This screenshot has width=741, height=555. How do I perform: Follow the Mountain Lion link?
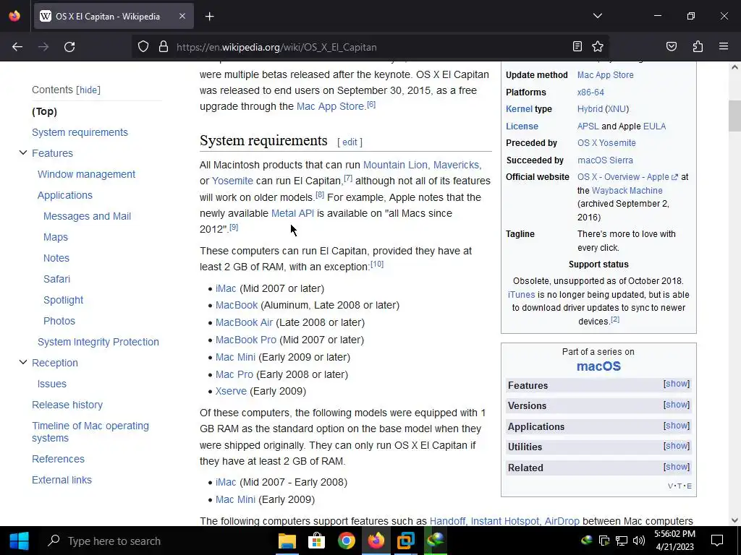pos(396,165)
